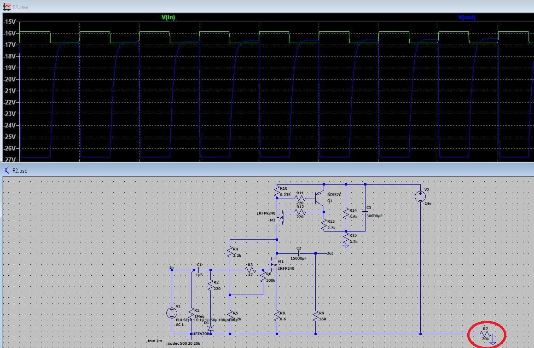
Task: Click the 20k value of R7
Action: coord(485,339)
